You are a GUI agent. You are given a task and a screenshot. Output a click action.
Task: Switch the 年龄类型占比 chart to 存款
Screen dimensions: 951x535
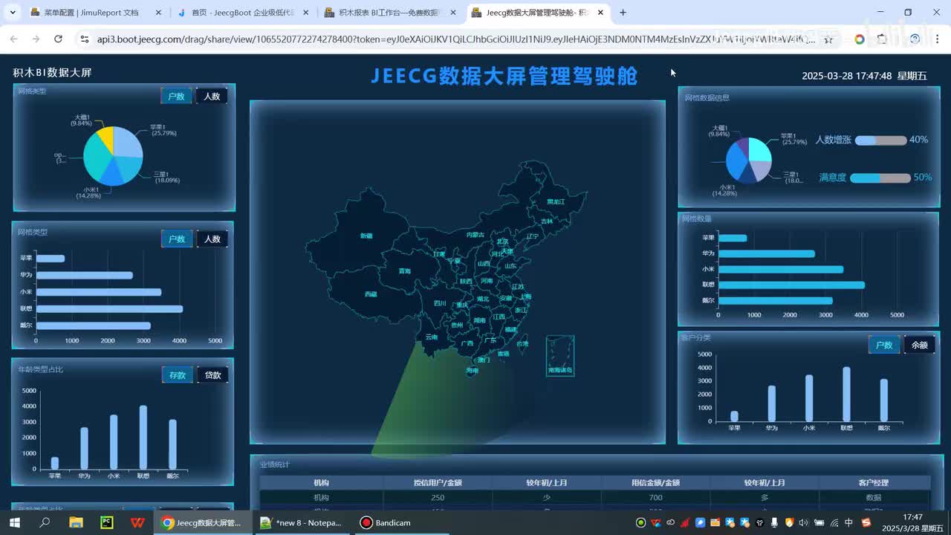(178, 375)
